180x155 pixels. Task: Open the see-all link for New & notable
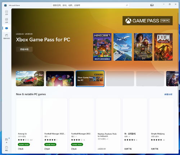click(x=168, y=94)
